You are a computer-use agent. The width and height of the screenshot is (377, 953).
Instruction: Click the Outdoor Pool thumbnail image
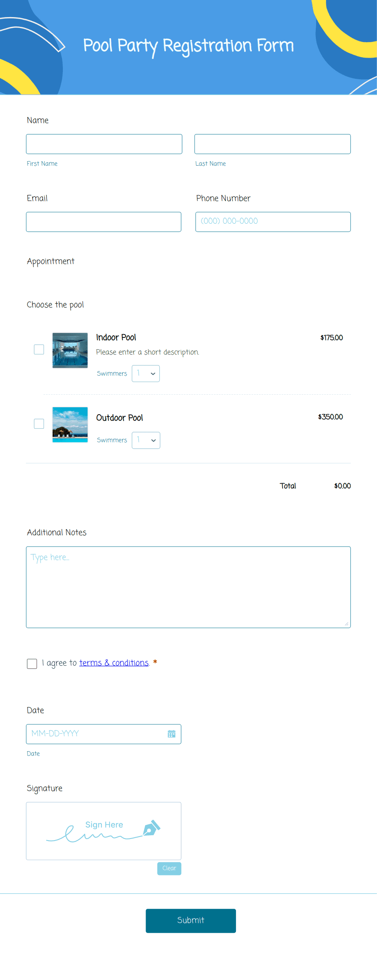(70, 425)
